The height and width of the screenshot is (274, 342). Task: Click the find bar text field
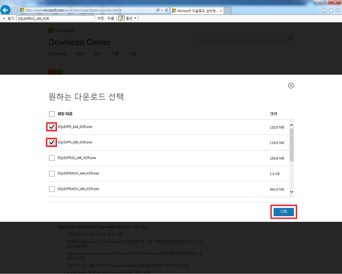click(x=56, y=18)
